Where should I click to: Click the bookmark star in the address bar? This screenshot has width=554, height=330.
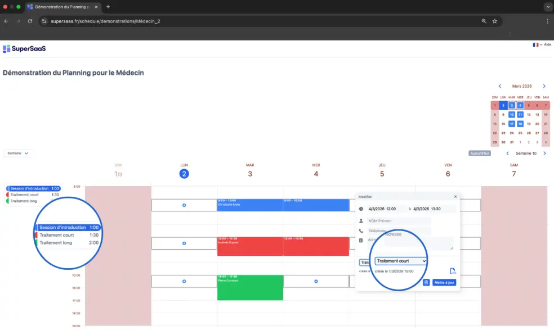tap(495, 20)
